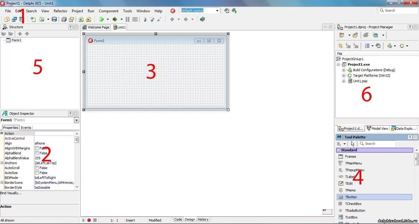Click the Step Over debug icon
419x224 pixels.
click(152, 19)
